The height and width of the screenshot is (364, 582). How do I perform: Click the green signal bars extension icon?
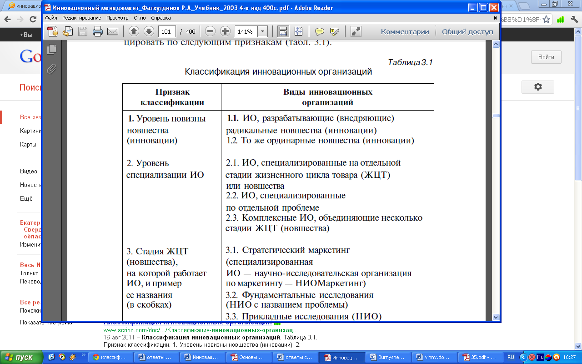coord(561,20)
